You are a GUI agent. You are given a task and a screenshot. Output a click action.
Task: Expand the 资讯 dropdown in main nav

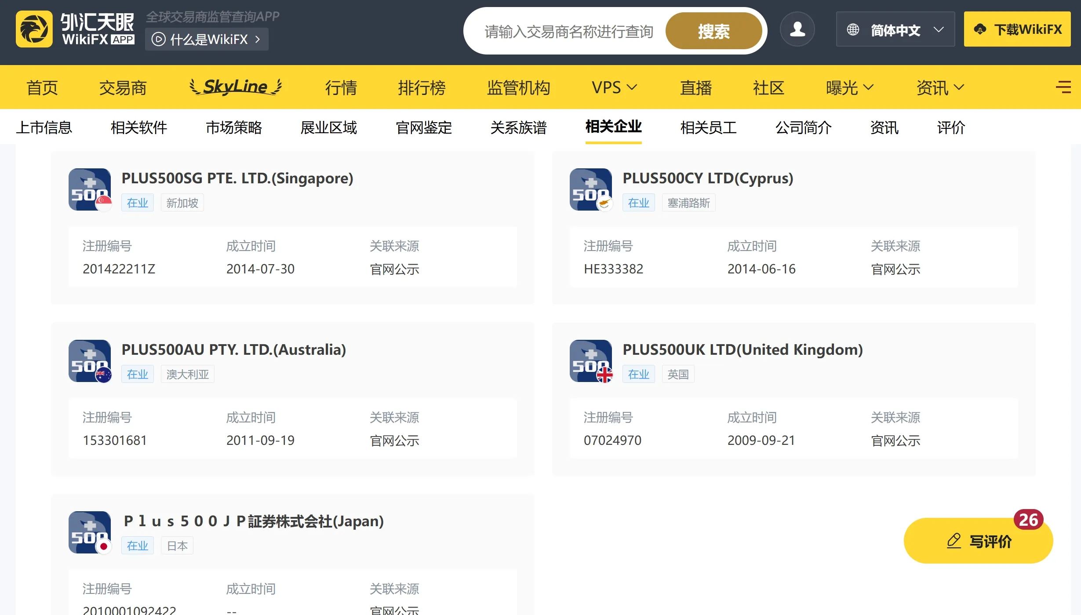[x=940, y=87]
